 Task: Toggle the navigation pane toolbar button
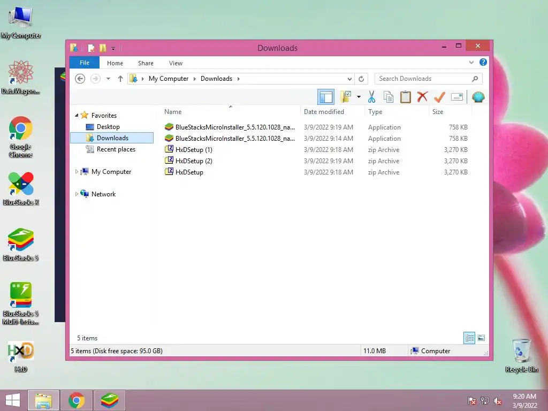tap(326, 97)
